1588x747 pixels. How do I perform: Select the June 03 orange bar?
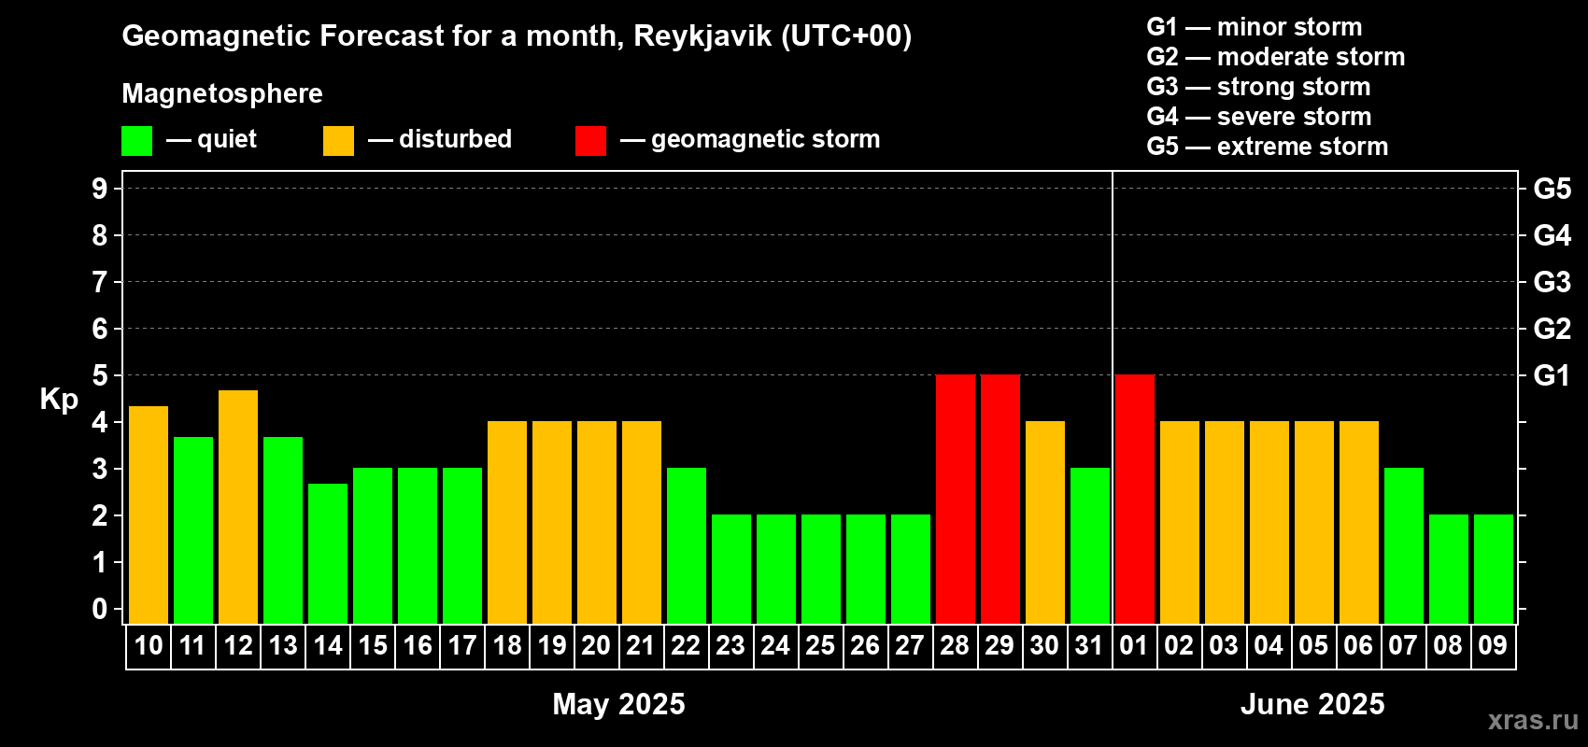coord(1225,523)
